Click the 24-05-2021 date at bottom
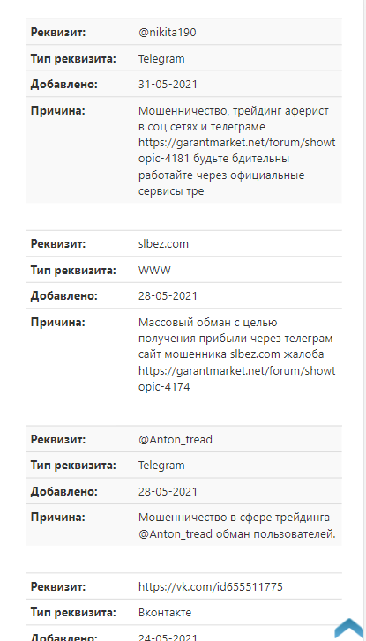Screen dimensions: 366x641 click(168, 637)
